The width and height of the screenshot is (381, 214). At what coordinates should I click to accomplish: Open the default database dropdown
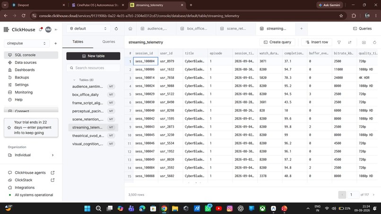[88, 29]
